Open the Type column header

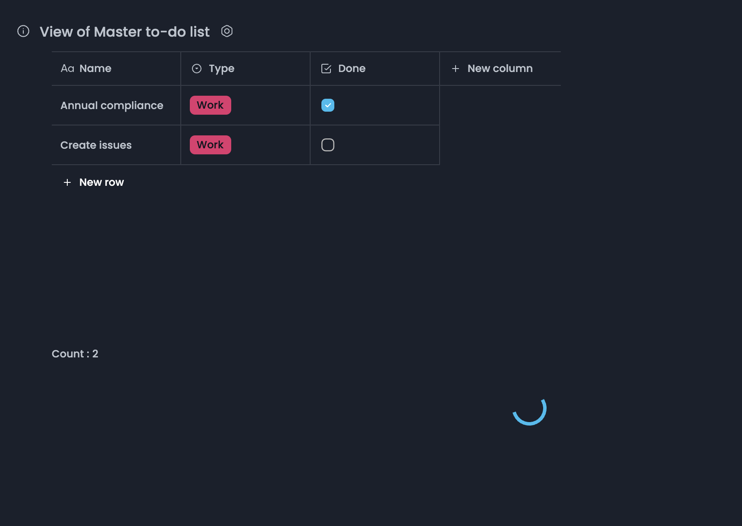point(245,69)
